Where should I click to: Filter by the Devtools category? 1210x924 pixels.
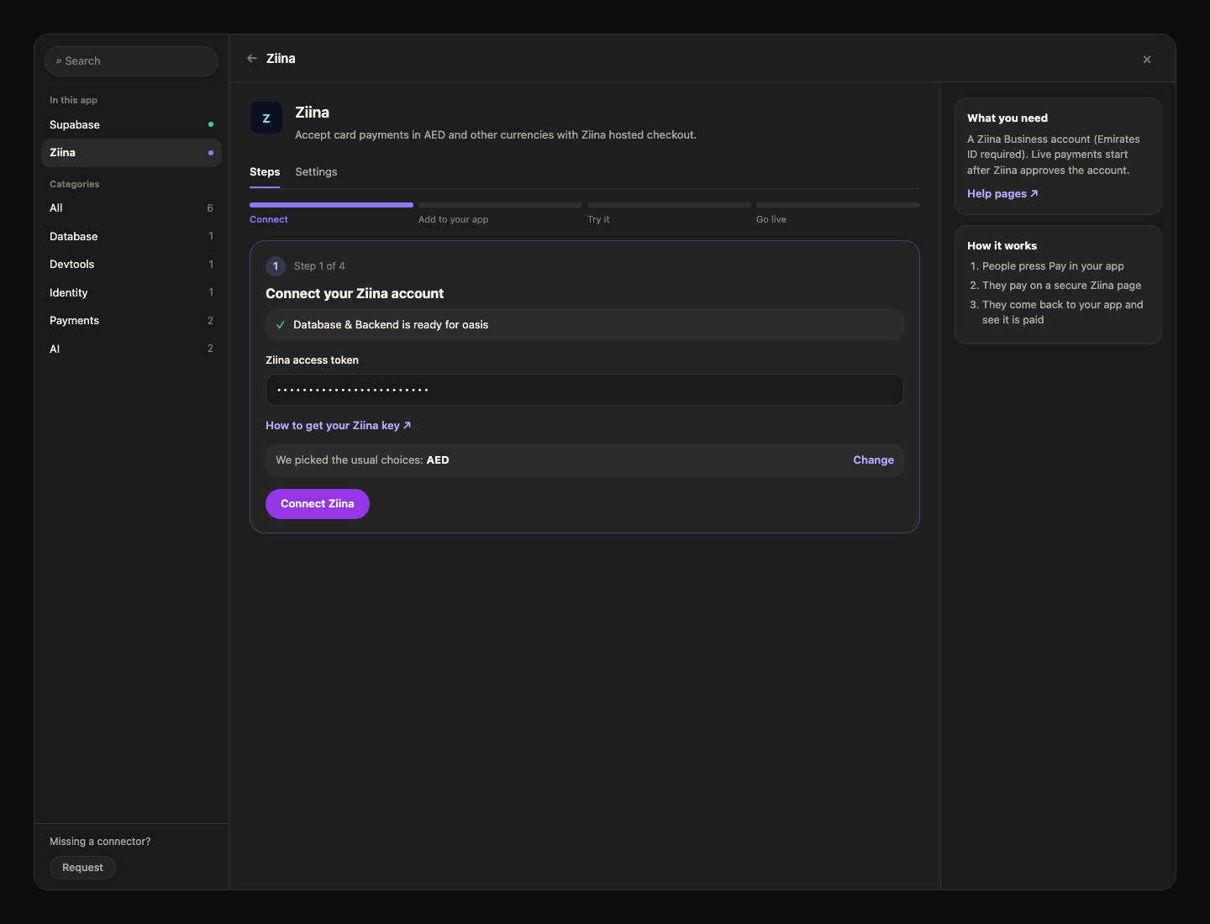[131, 265]
